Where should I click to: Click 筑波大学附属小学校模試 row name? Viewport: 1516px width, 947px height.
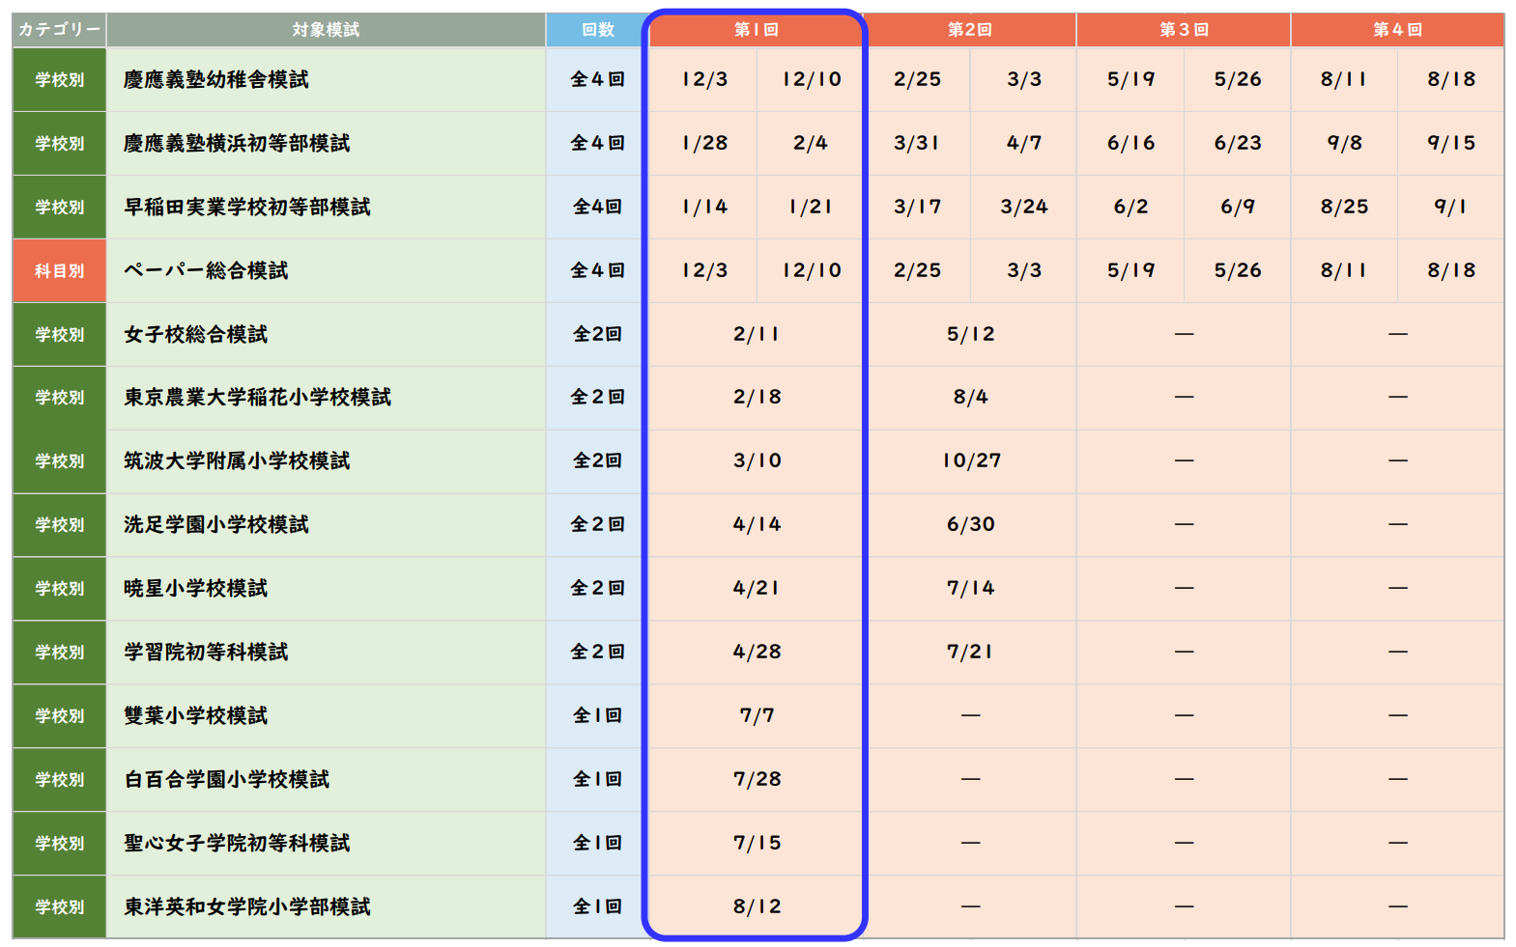point(237,461)
